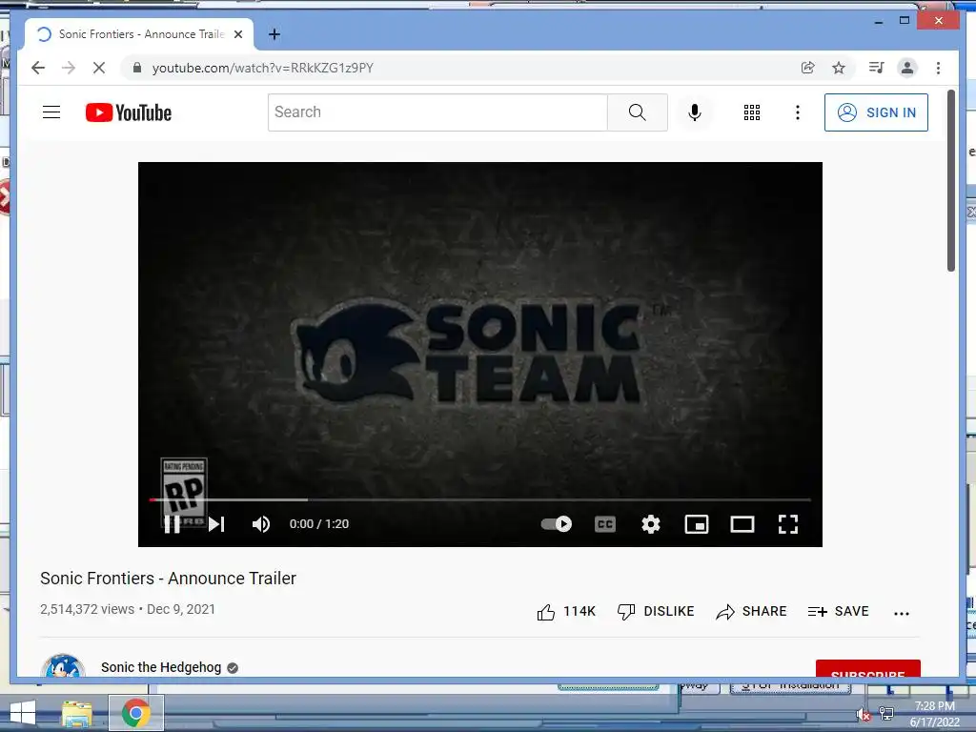
Task: Switch to theater mode
Action: point(742,524)
